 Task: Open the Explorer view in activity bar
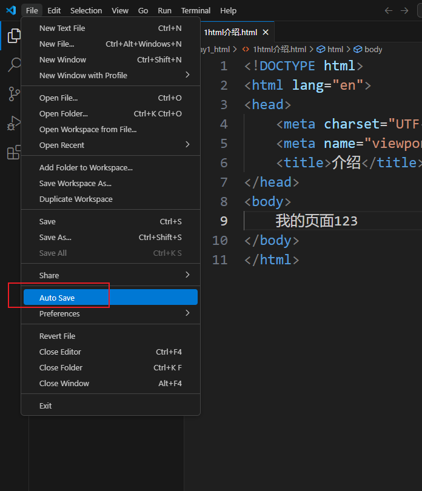click(x=13, y=36)
